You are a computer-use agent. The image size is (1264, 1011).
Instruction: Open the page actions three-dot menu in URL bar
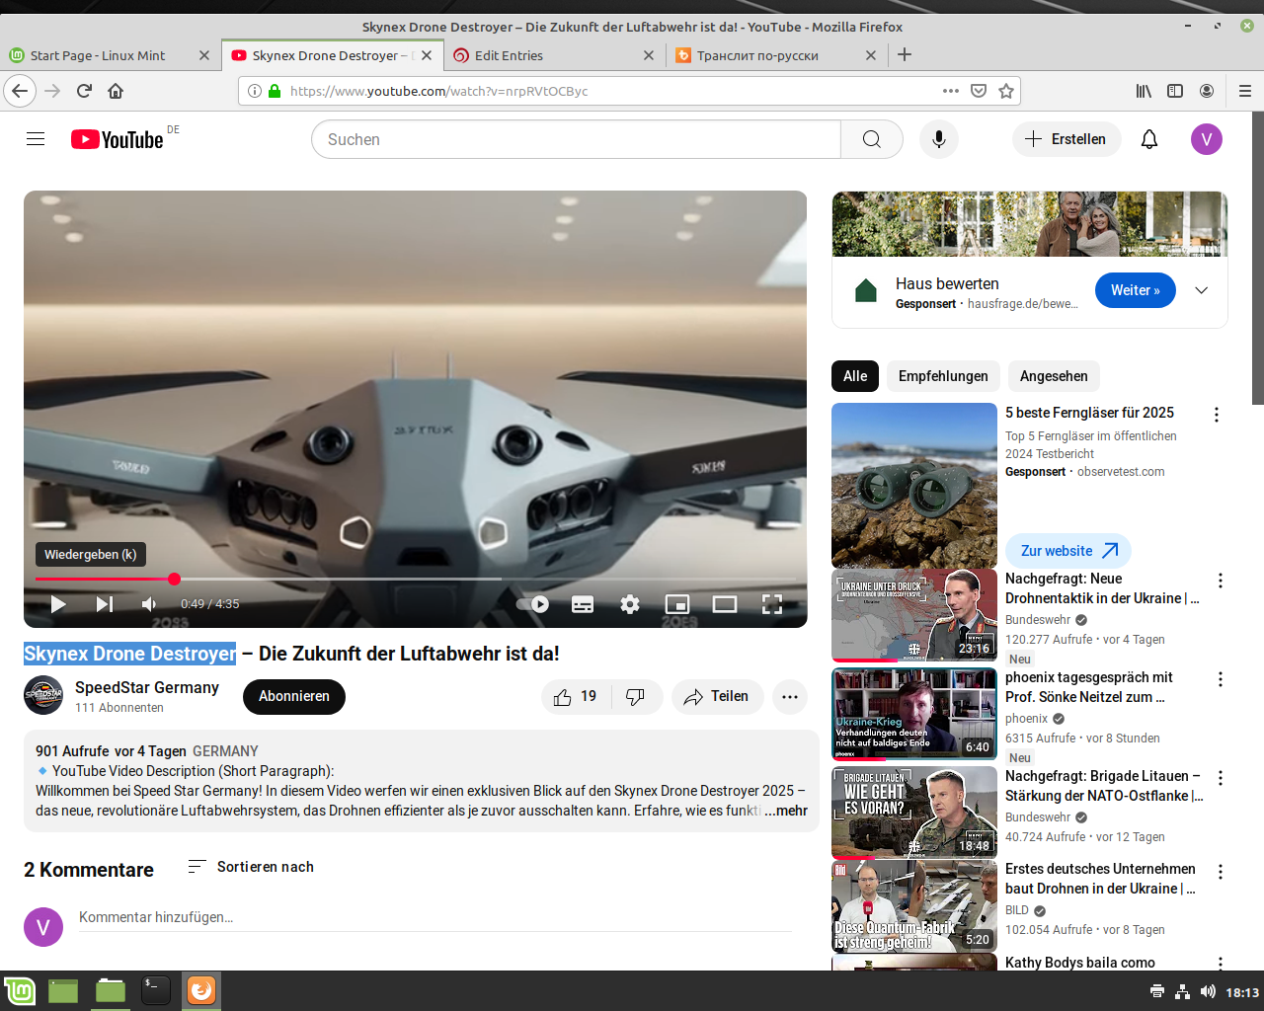pyautogui.click(x=951, y=91)
